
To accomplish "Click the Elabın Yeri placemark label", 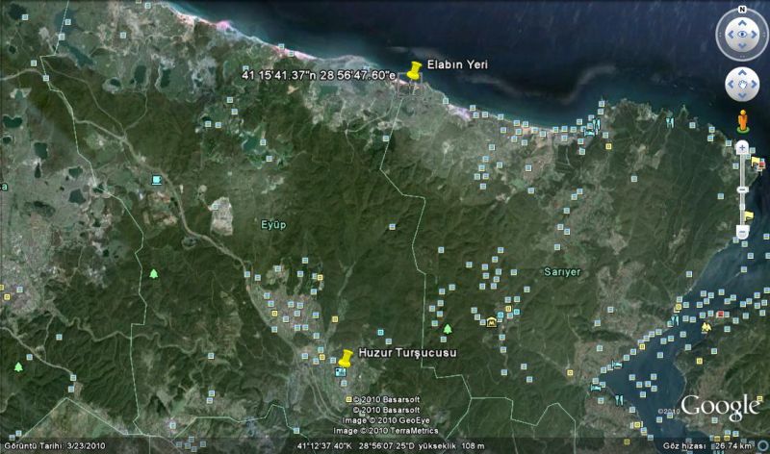I will click(457, 64).
